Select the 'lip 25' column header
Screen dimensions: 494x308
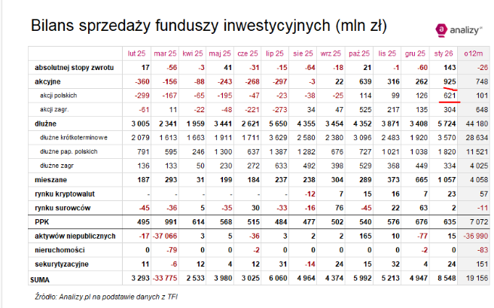pyautogui.click(x=275, y=53)
